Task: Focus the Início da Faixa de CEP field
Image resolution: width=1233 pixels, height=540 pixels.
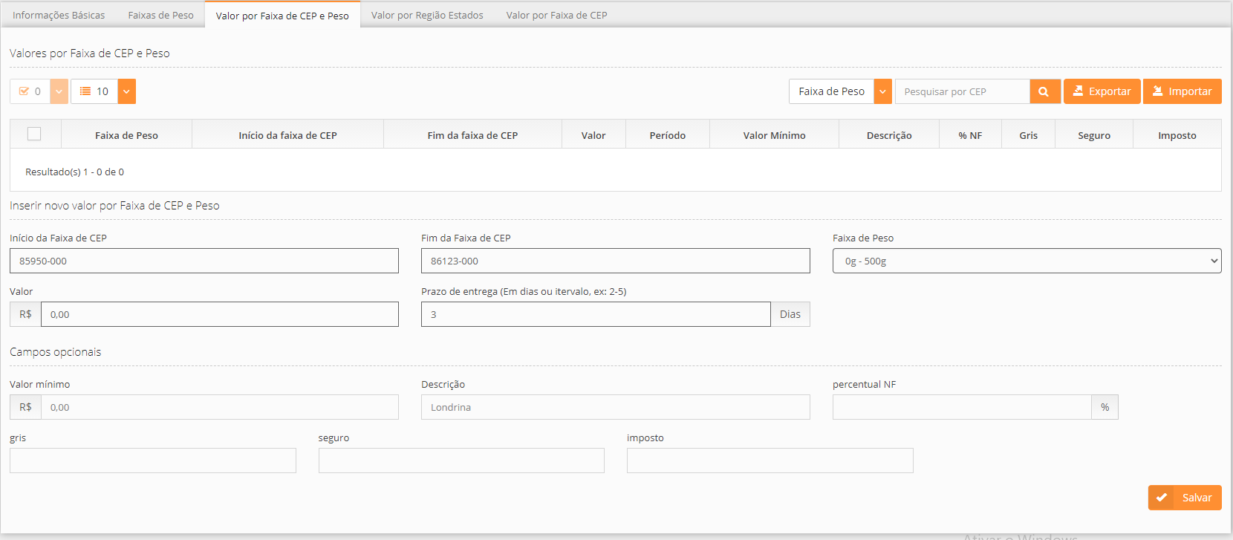Action: 204,261
